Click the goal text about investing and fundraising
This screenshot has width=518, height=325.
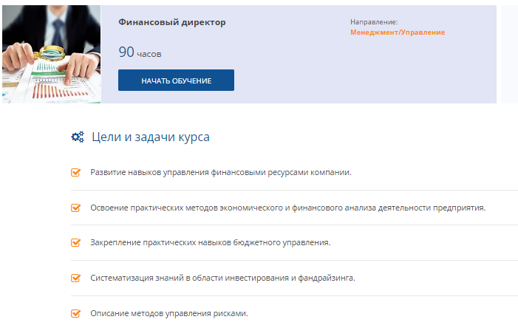222,278
